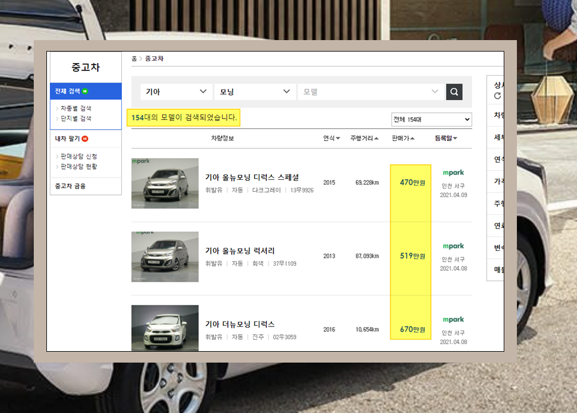Click mpark logo in 519만원 row
Screen dimensions: 577x413
[453, 246]
